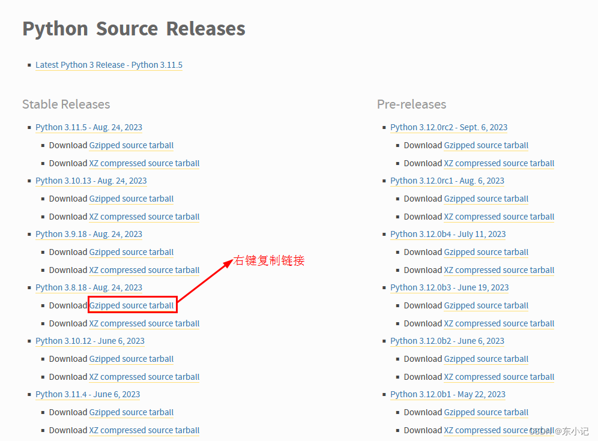Open the Python 3.10.12 - June 6, 2023 release link
598x441 pixels.
click(90, 341)
